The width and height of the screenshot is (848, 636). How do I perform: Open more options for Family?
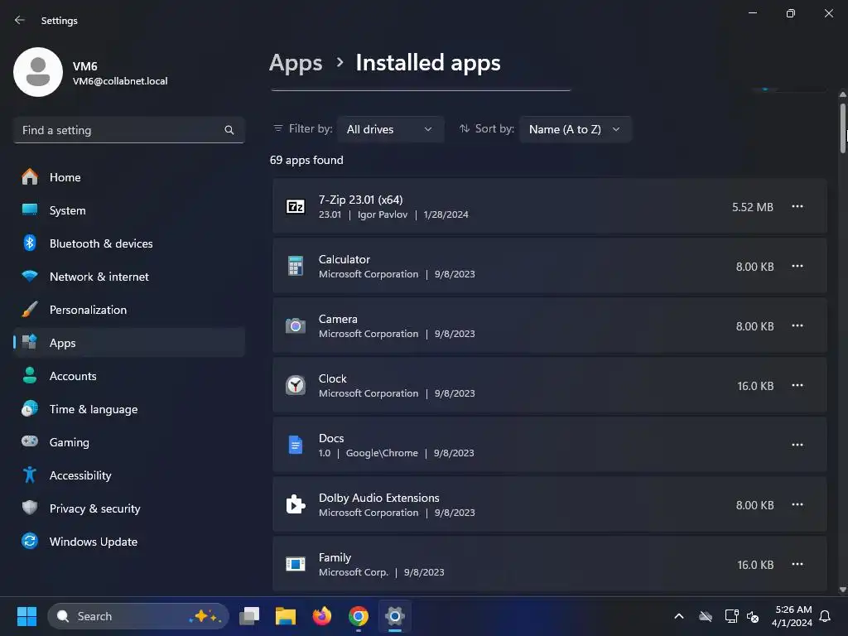coord(797,564)
